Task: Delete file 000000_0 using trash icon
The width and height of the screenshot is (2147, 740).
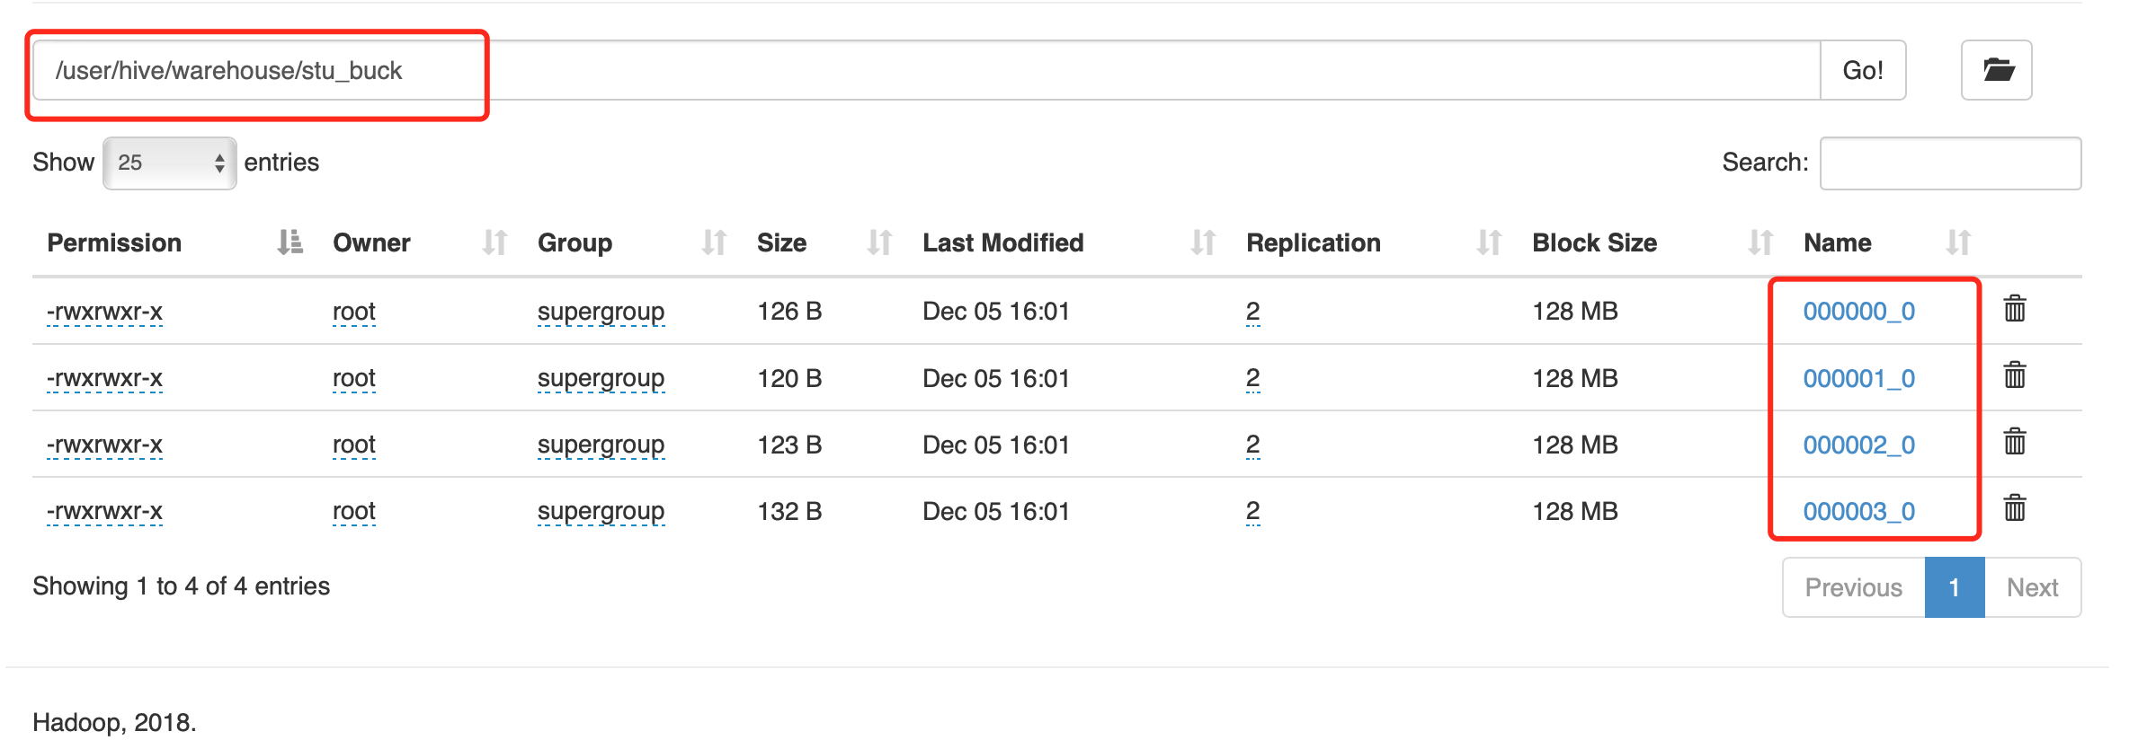Action: coord(2015,309)
